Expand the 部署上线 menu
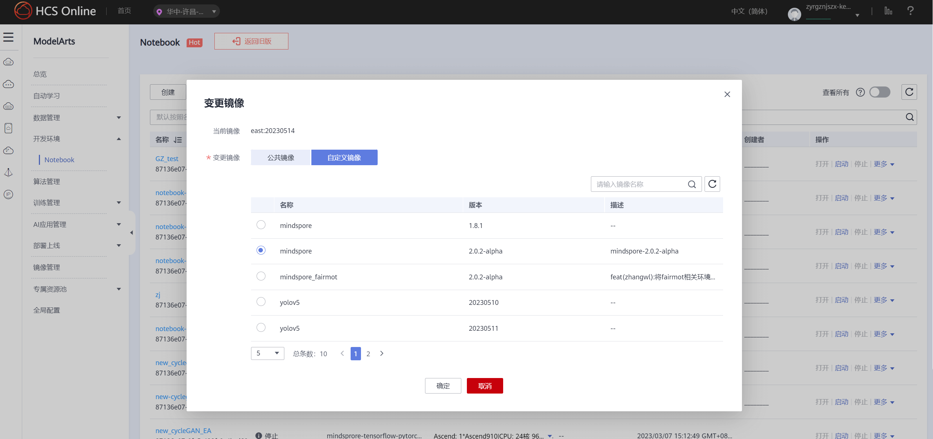Screen dimensions: 933x439 point(119,245)
